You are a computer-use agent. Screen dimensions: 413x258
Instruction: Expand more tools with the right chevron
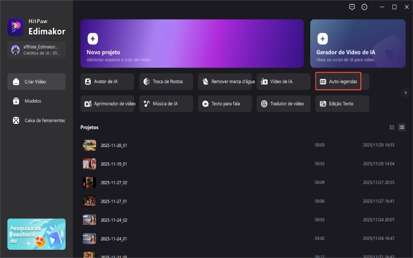406,93
